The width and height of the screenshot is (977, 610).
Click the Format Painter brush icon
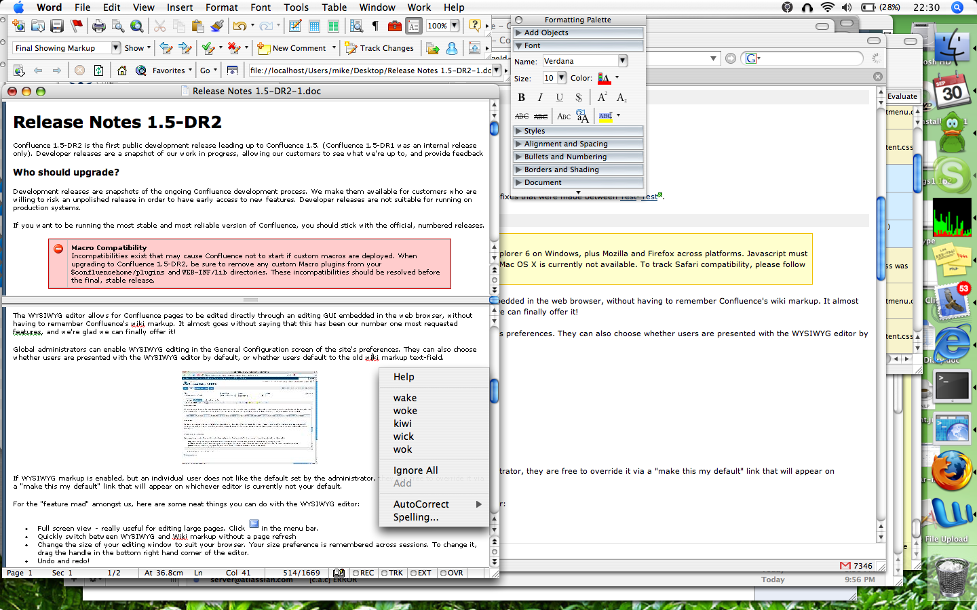[x=217, y=26]
